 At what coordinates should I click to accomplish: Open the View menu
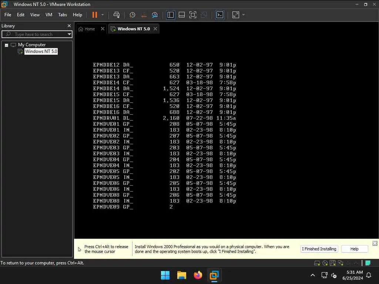[35, 15]
